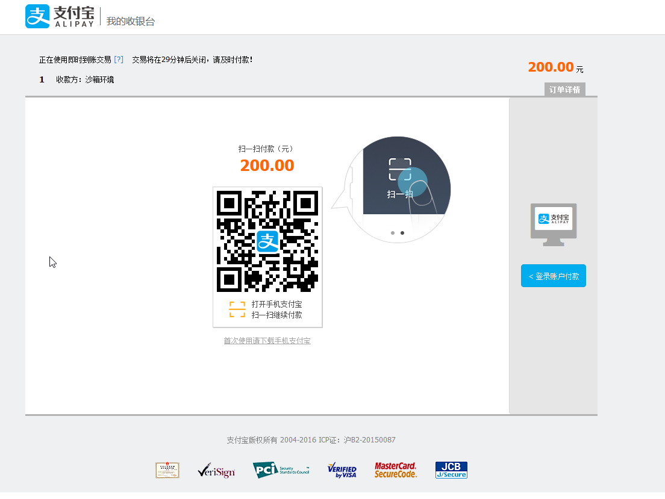Viewport: 665px width, 499px height.
Task: Click the Alipay logo inside QR code
Action: [267, 241]
